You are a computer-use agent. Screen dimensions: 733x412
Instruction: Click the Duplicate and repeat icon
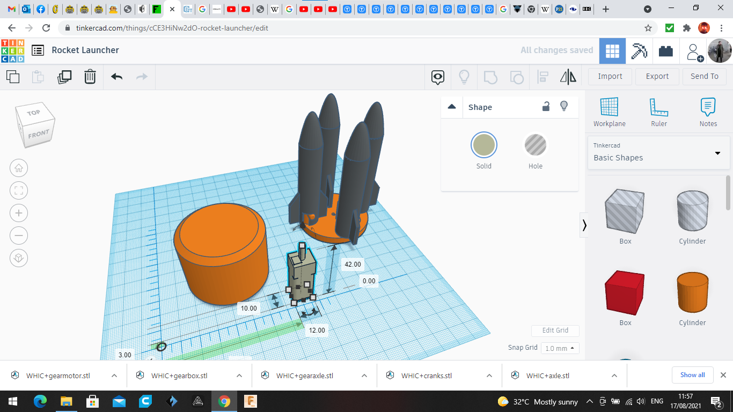coord(64,77)
